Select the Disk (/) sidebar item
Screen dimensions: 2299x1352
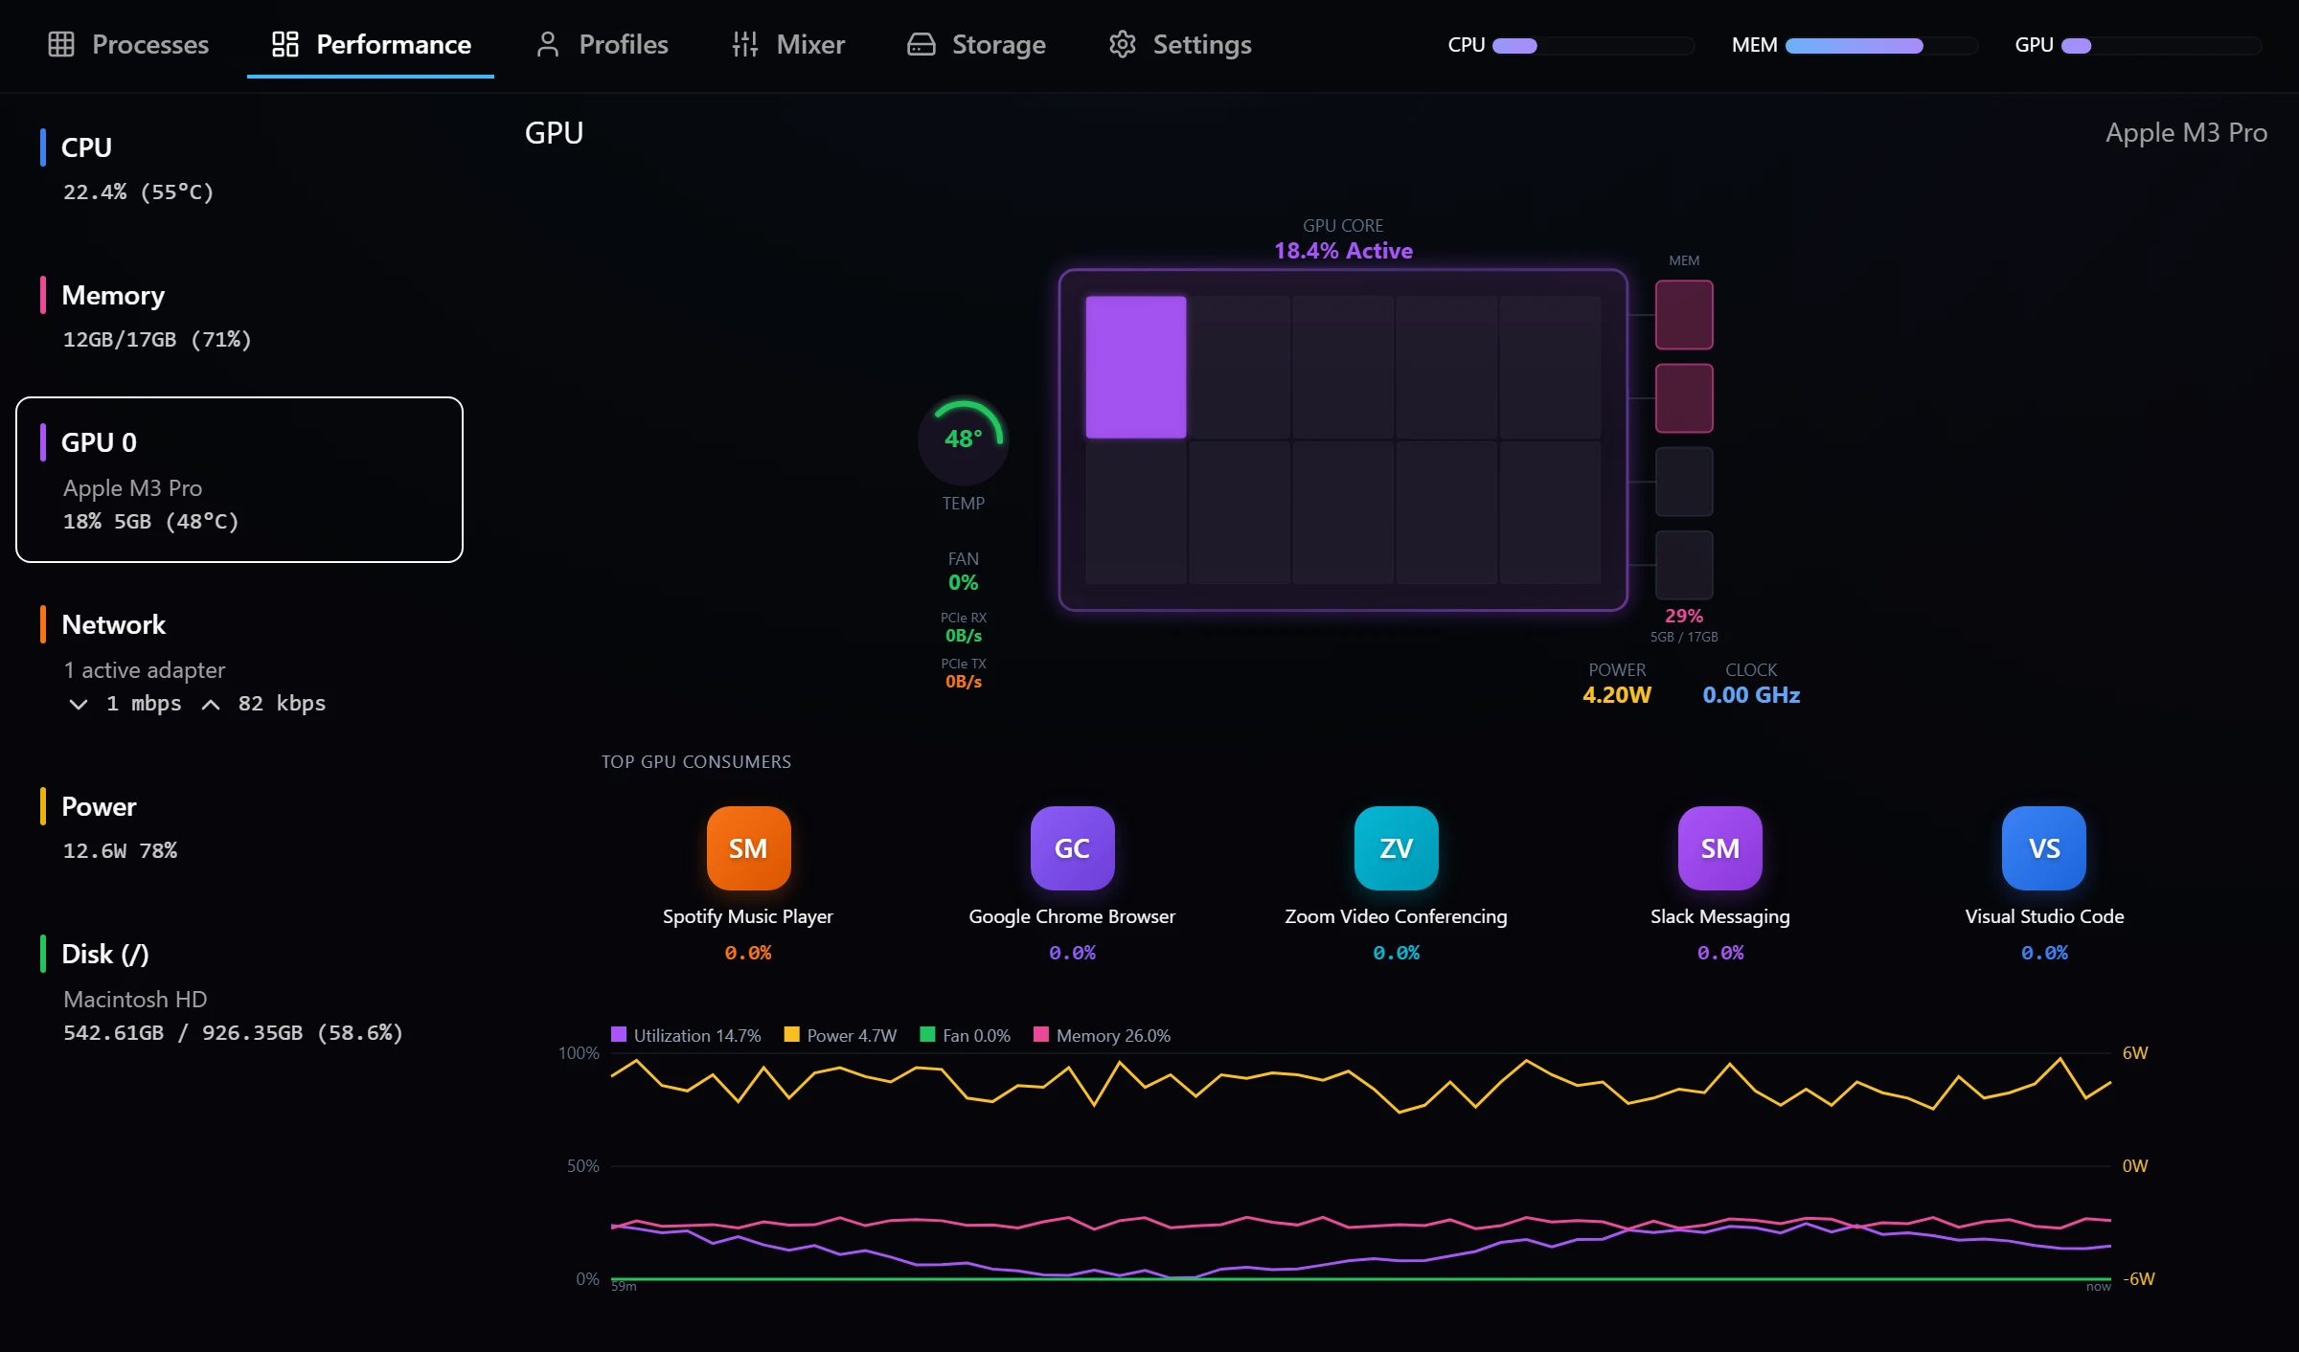point(239,992)
